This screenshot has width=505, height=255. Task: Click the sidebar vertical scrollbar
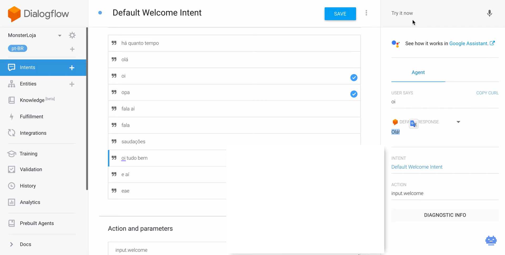point(87,109)
